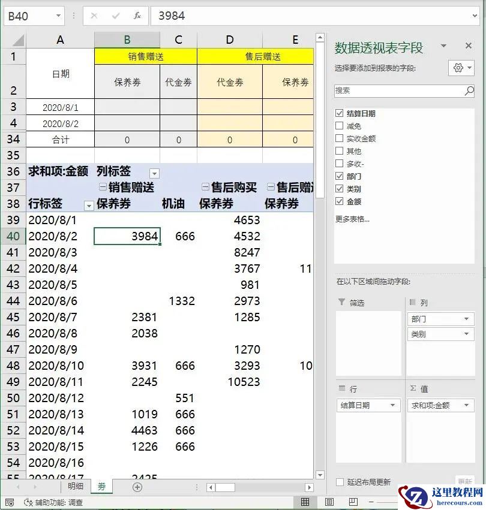Open the insert function fx button
This screenshot has height=510, width=486.
click(137, 16)
